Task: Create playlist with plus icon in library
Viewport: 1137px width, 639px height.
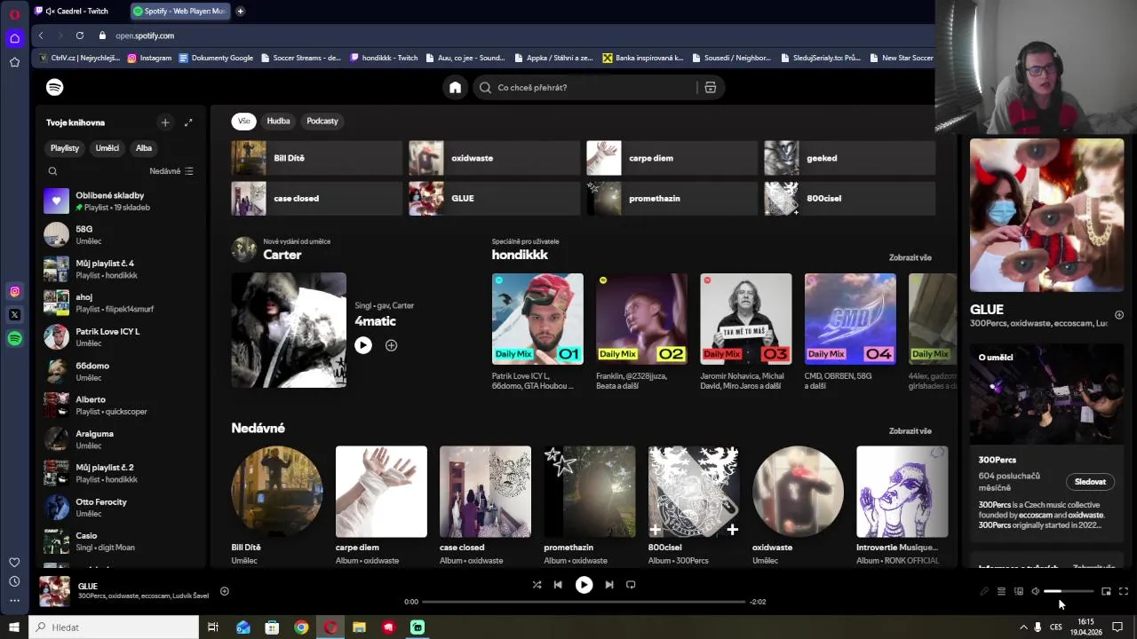Action: [164, 122]
